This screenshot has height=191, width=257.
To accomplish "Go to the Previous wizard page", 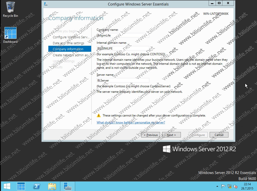I will pos(151,135).
